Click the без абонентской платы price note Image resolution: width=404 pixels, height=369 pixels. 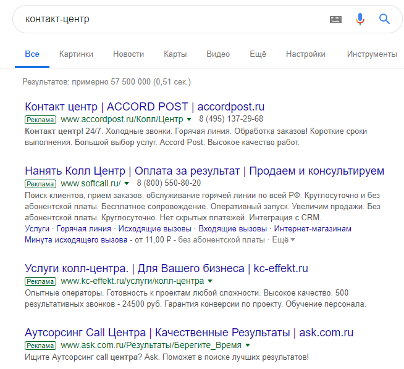[221, 239]
